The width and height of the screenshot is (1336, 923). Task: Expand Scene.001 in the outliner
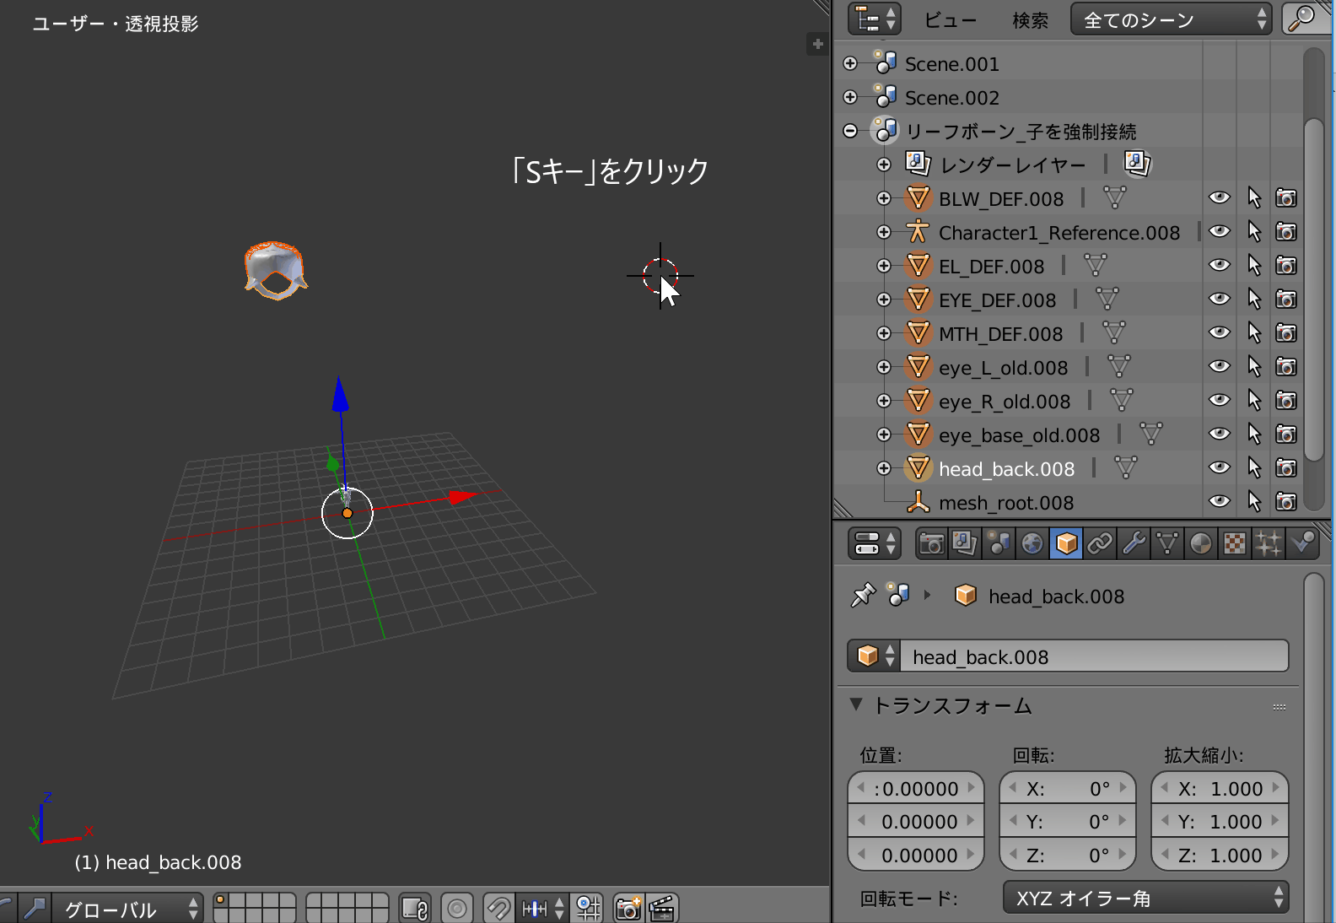[850, 63]
